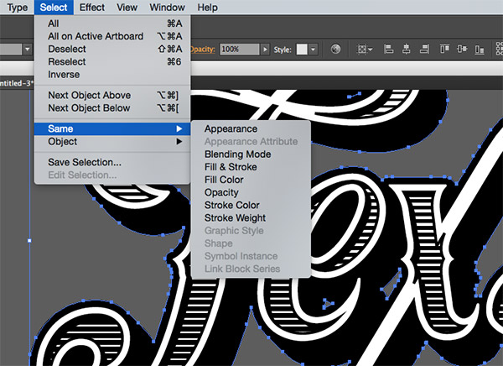Choose Next Object Below
Viewport: 503px width, 366px height.
(112, 108)
